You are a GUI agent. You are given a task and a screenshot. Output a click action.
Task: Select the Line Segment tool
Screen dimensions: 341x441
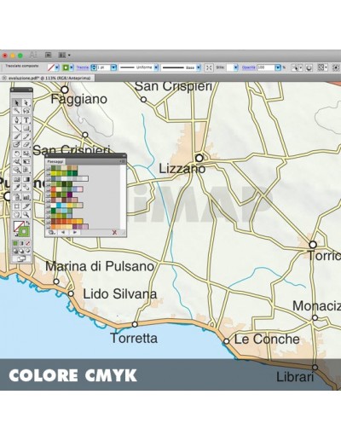click(x=17, y=128)
